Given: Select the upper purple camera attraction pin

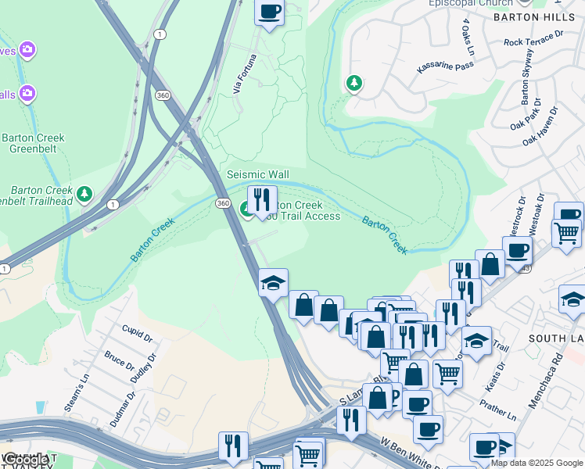Looking at the screenshot, I should 27,49.
